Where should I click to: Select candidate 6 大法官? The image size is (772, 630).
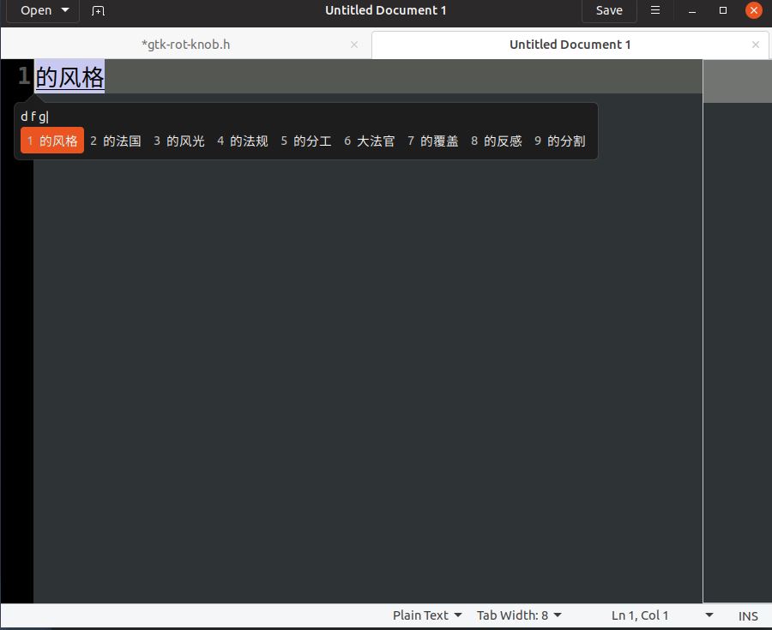point(370,141)
